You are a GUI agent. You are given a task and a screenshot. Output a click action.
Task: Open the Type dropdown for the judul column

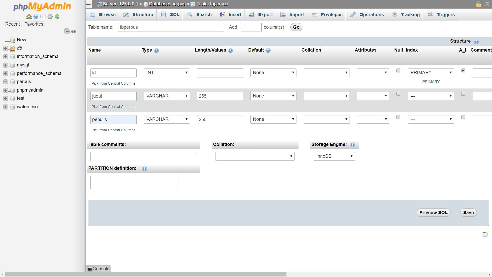pos(167,96)
